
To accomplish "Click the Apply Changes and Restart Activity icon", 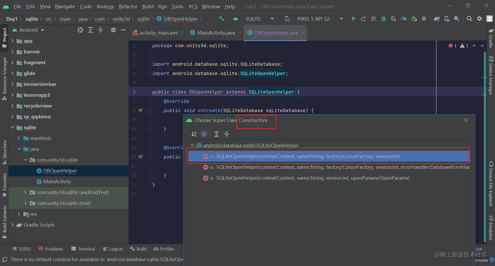I will [363, 19].
